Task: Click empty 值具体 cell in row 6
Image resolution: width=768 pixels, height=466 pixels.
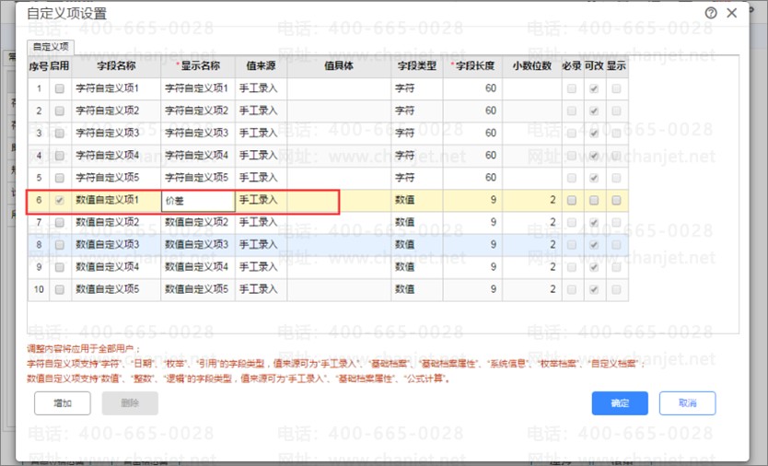Action: point(339,200)
